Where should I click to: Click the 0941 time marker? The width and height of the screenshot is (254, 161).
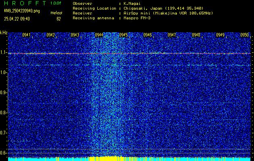26,35
